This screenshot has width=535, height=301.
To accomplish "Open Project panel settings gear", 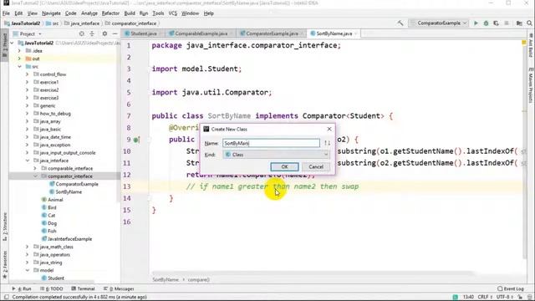I will pos(104,33).
